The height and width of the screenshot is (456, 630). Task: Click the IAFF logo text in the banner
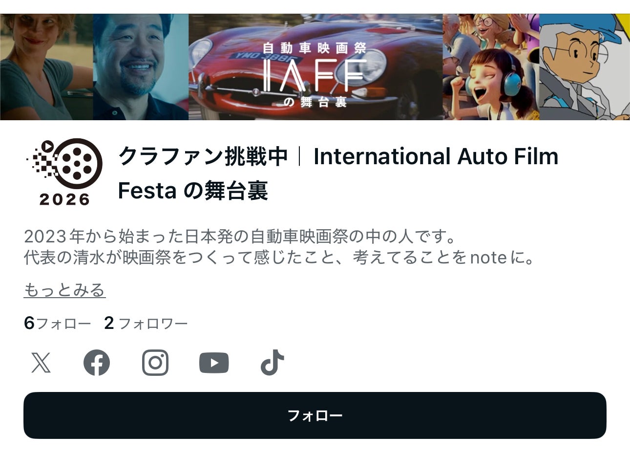point(314,76)
